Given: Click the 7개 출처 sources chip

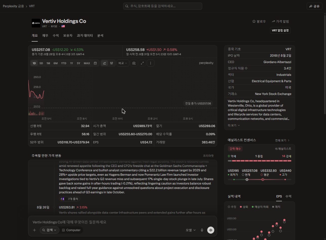Looking at the screenshot, I should pyautogui.click(x=70, y=199).
